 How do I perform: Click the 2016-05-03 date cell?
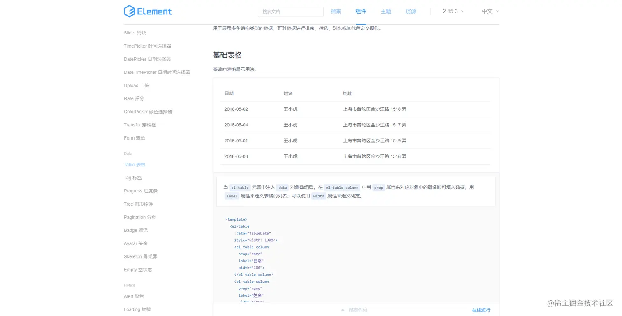point(236,156)
